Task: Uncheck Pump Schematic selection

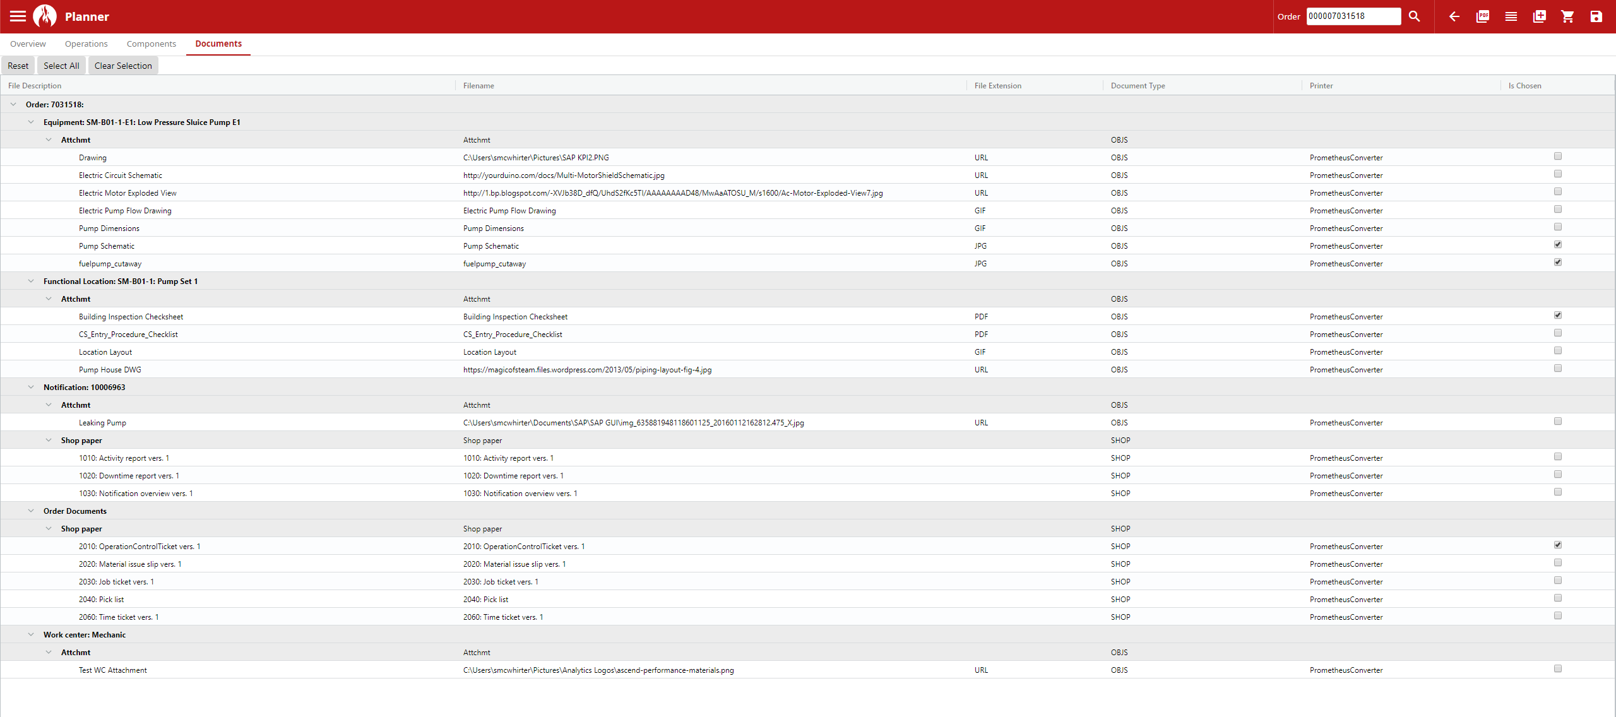Action: (x=1559, y=244)
